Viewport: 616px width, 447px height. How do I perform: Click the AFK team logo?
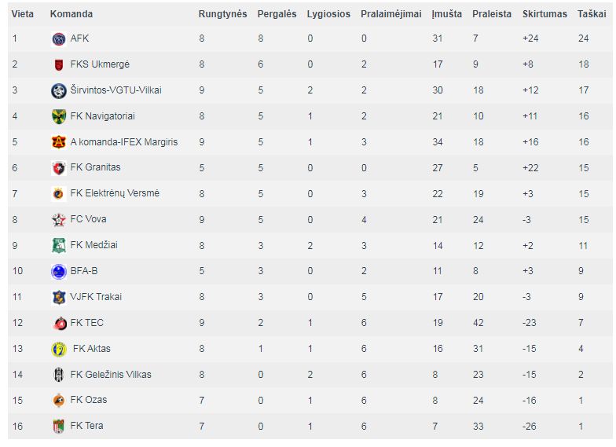(x=58, y=39)
